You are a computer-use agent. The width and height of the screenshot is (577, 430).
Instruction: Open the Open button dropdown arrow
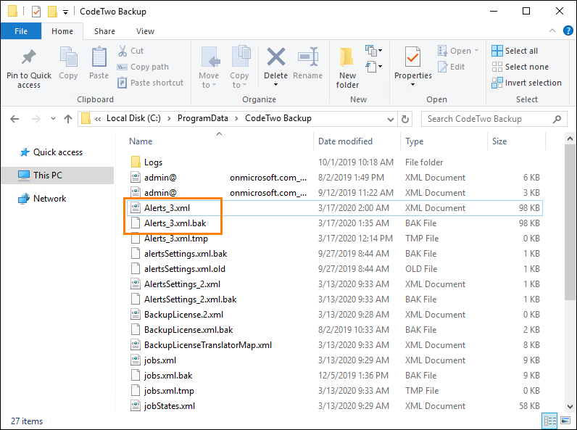tap(477, 51)
